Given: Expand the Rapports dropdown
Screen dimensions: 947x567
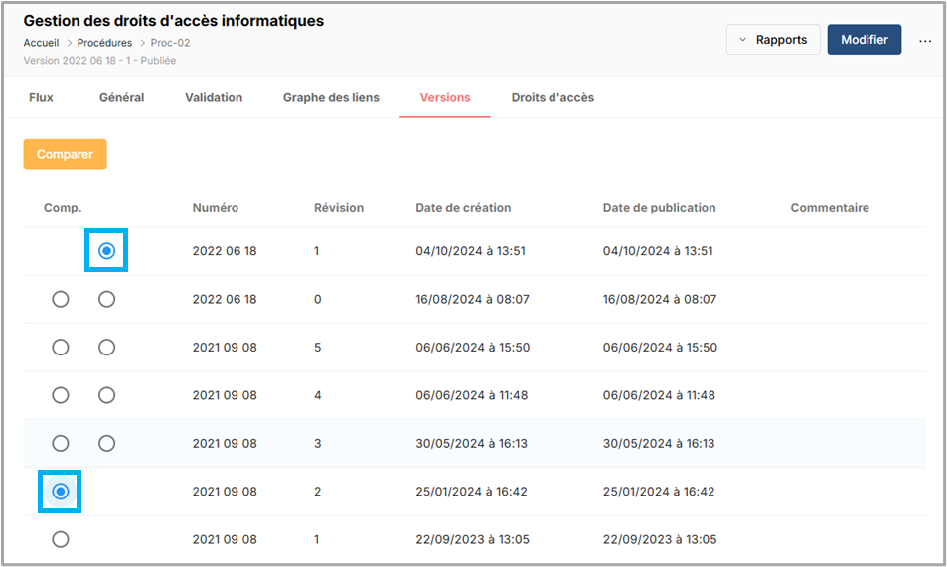Looking at the screenshot, I should point(773,40).
